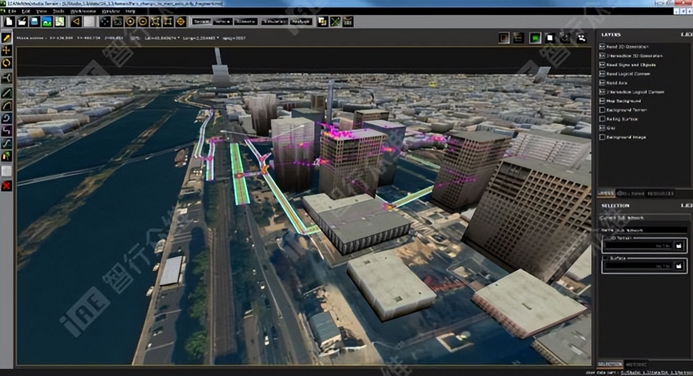Select the Y-shaped junction tool
This screenshot has height=376, width=693.
click(x=7, y=78)
